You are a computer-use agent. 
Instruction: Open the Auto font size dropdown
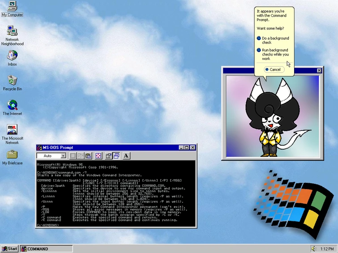pyautogui.click(x=63, y=156)
